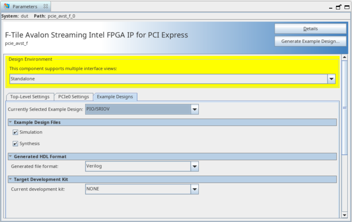Click the 'Simulation' label

pyautogui.click(x=31, y=132)
